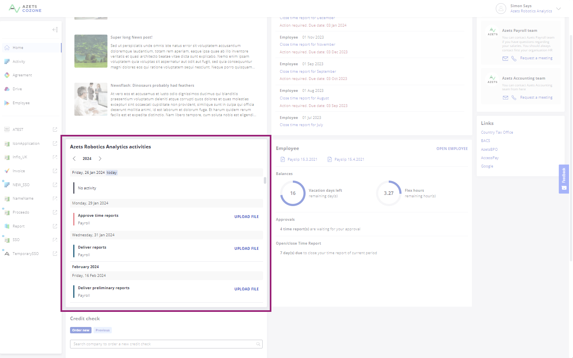Open the BACS link
Image resolution: width=573 pixels, height=358 pixels.
pos(485,140)
